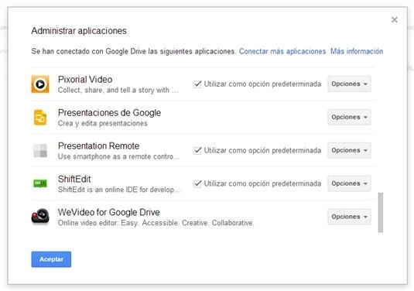Screen dimensions: 414x291
Task: Open the Más información link
Action: click(357, 51)
